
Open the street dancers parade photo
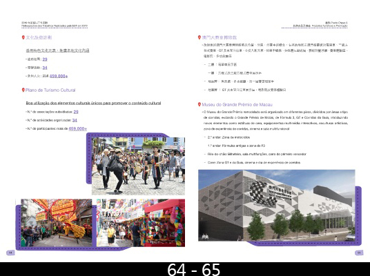tap(138, 166)
